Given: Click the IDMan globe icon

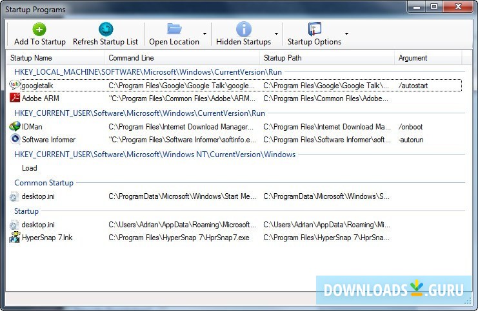Looking at the screenshot, I should point(15,126).
